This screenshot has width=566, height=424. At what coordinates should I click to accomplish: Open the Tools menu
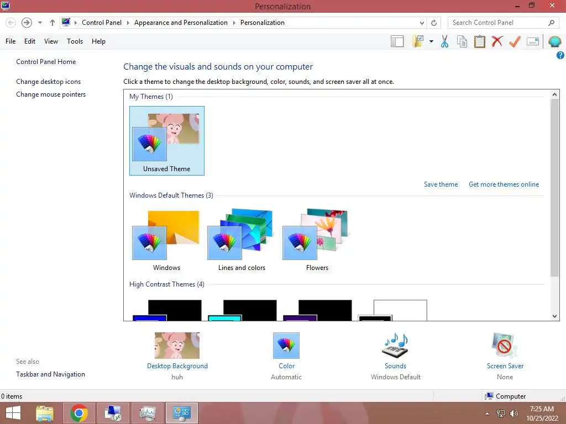point(75,41)
